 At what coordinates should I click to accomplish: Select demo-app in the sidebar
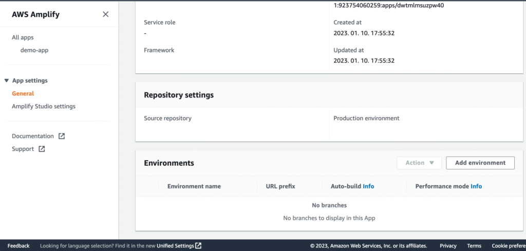[34, 50]
